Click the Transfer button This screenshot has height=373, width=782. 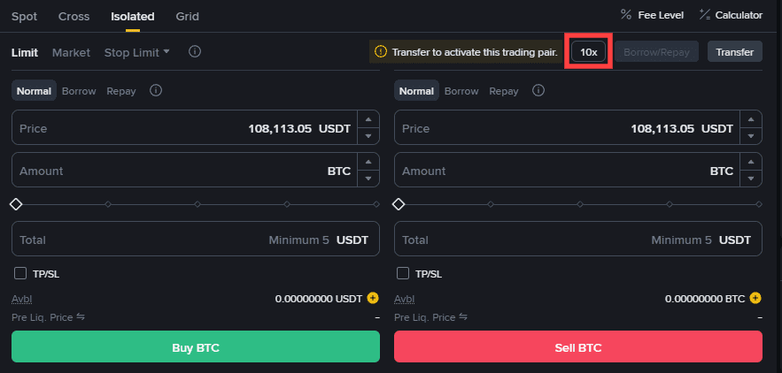pyautogui.click(x=734, y=52)
